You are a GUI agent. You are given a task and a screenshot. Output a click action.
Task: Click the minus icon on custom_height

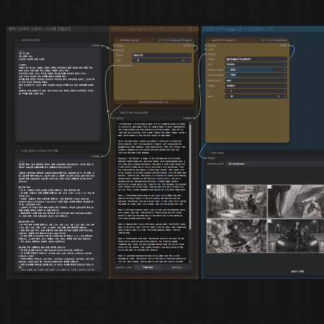click(x=227, y=75)
